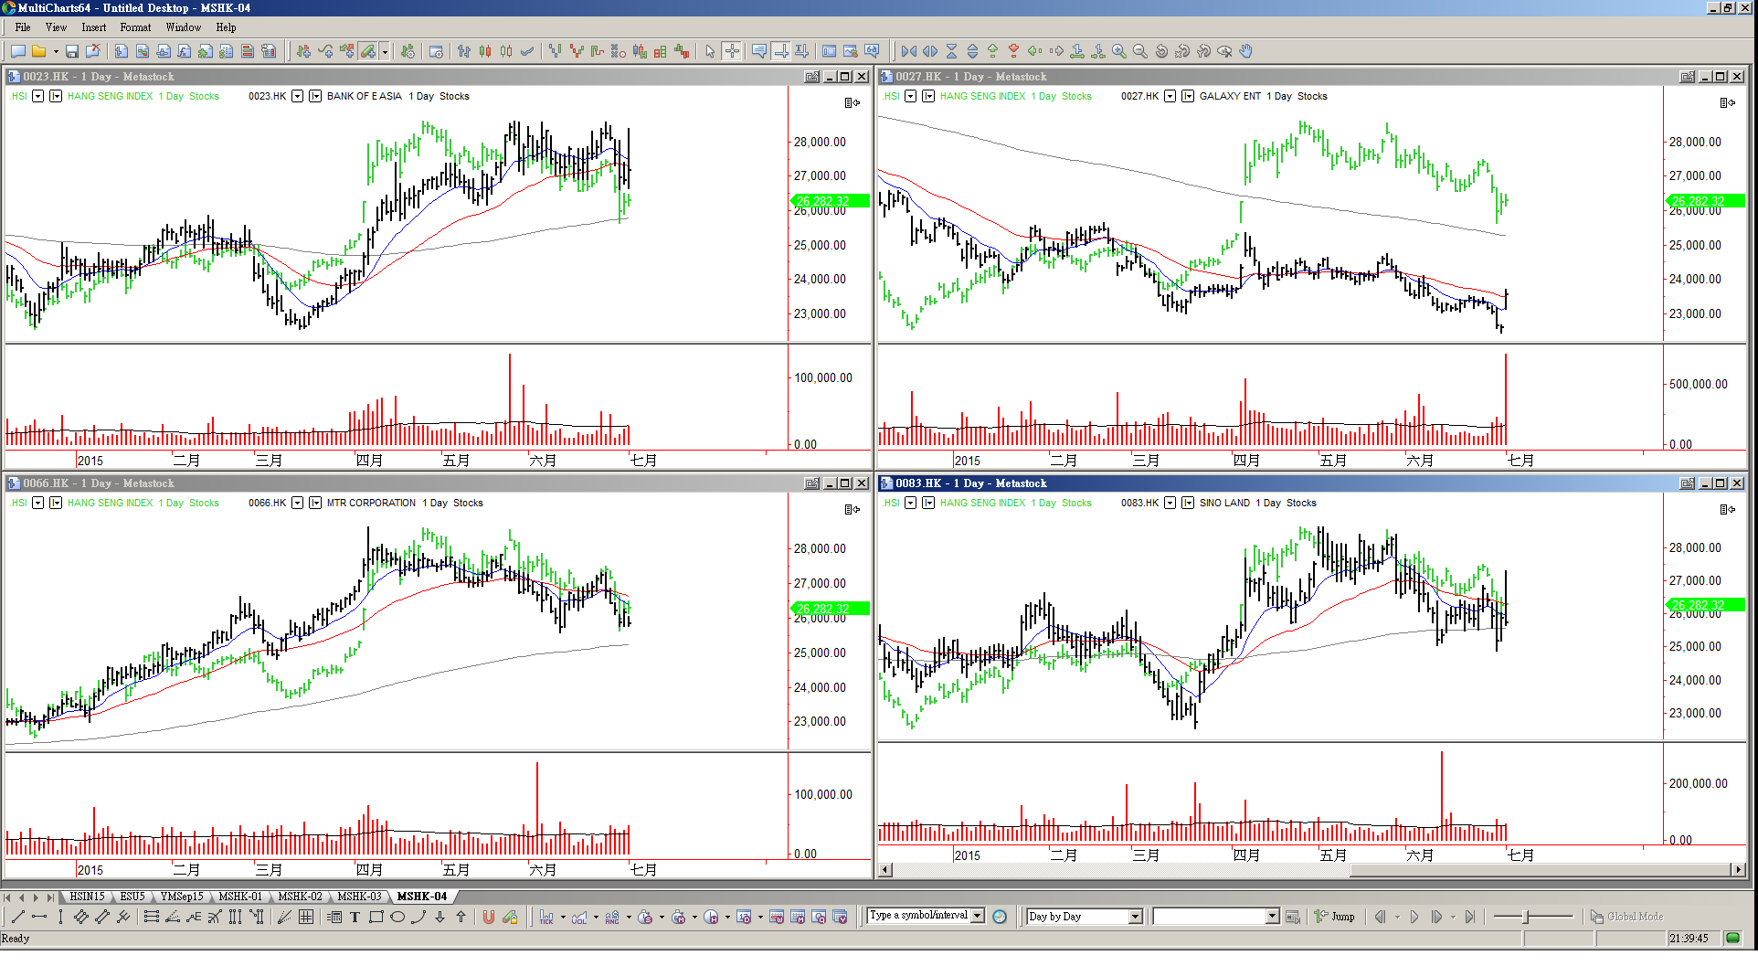The width and height of the screenshot is (1758, 966).
Task: Activate the hand pan tool
Action: 1246,52
